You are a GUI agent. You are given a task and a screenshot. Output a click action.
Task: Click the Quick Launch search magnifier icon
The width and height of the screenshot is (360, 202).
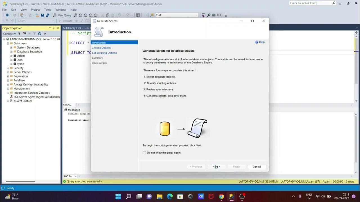[x=334, y=3]
